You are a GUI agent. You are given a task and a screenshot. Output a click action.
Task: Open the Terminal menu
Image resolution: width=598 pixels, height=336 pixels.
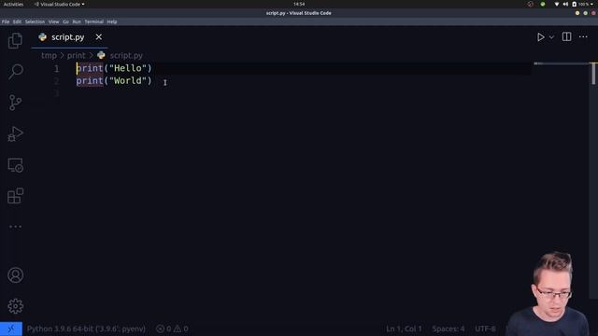tap(93, 21)
